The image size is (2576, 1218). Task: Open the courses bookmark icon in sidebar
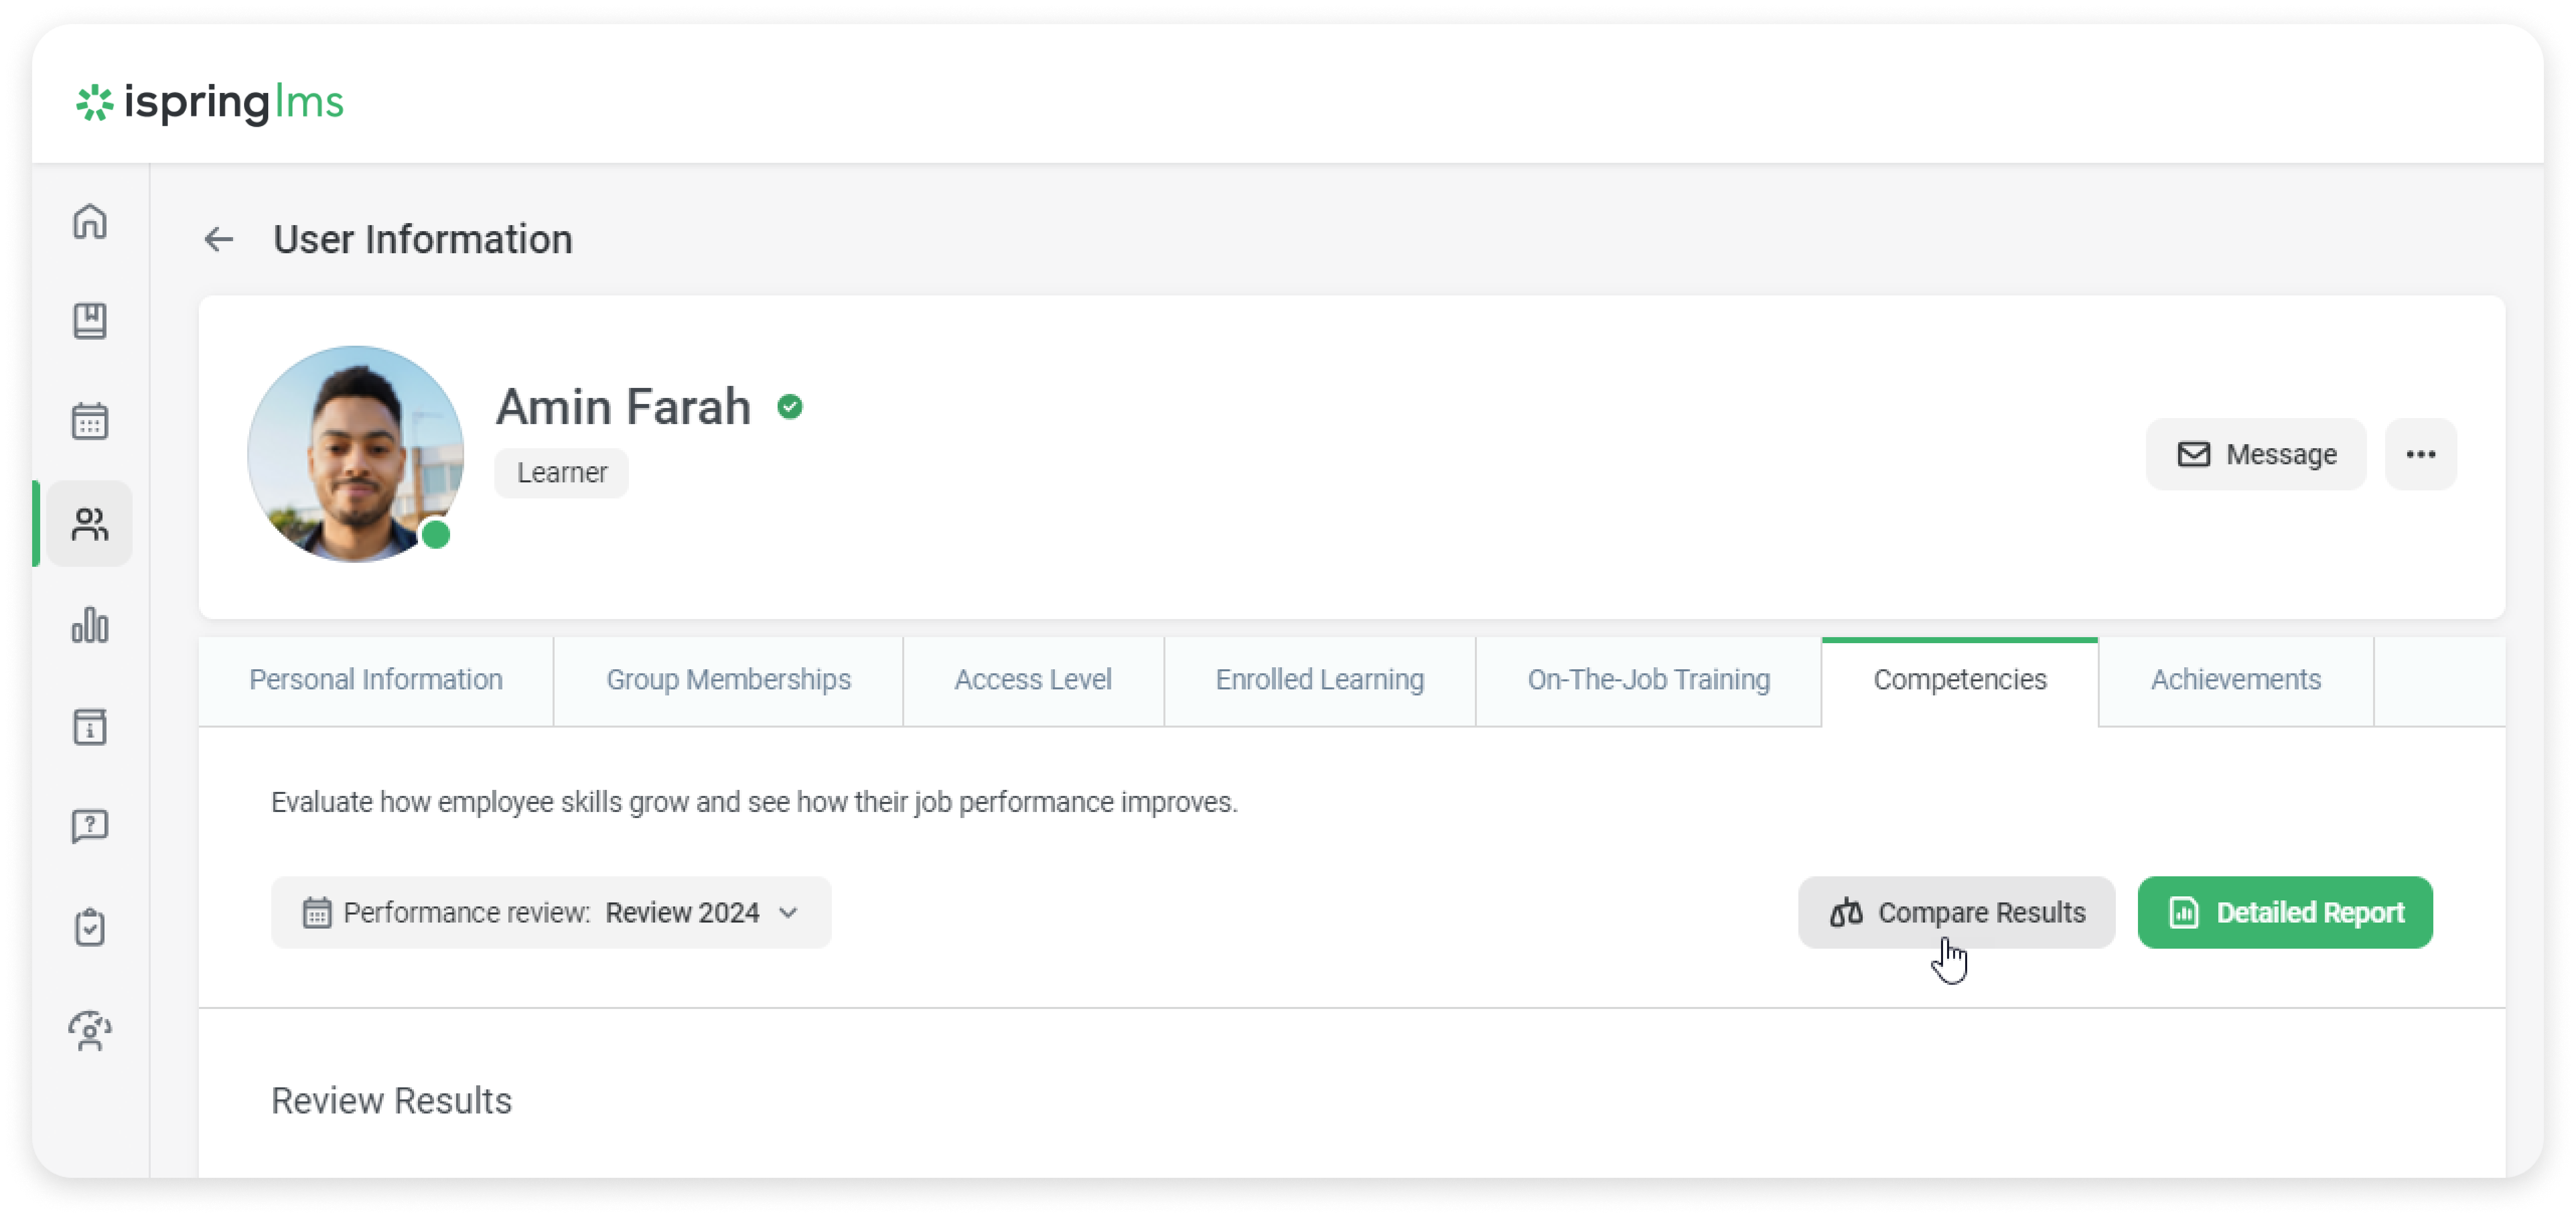point(90,321)
